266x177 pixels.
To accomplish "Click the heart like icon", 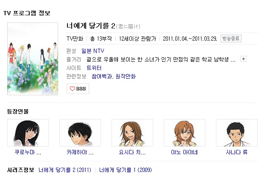I will (x=73, y=88).
